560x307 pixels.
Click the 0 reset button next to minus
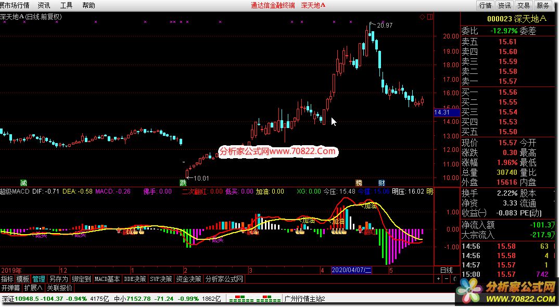pos(455,279)
